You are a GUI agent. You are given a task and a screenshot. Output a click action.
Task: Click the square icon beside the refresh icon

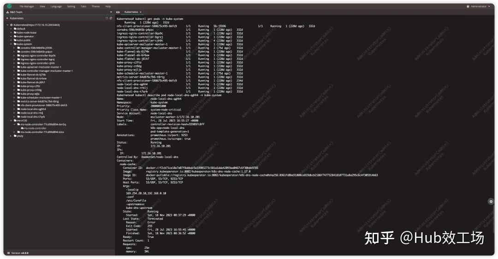pos(107,18)
